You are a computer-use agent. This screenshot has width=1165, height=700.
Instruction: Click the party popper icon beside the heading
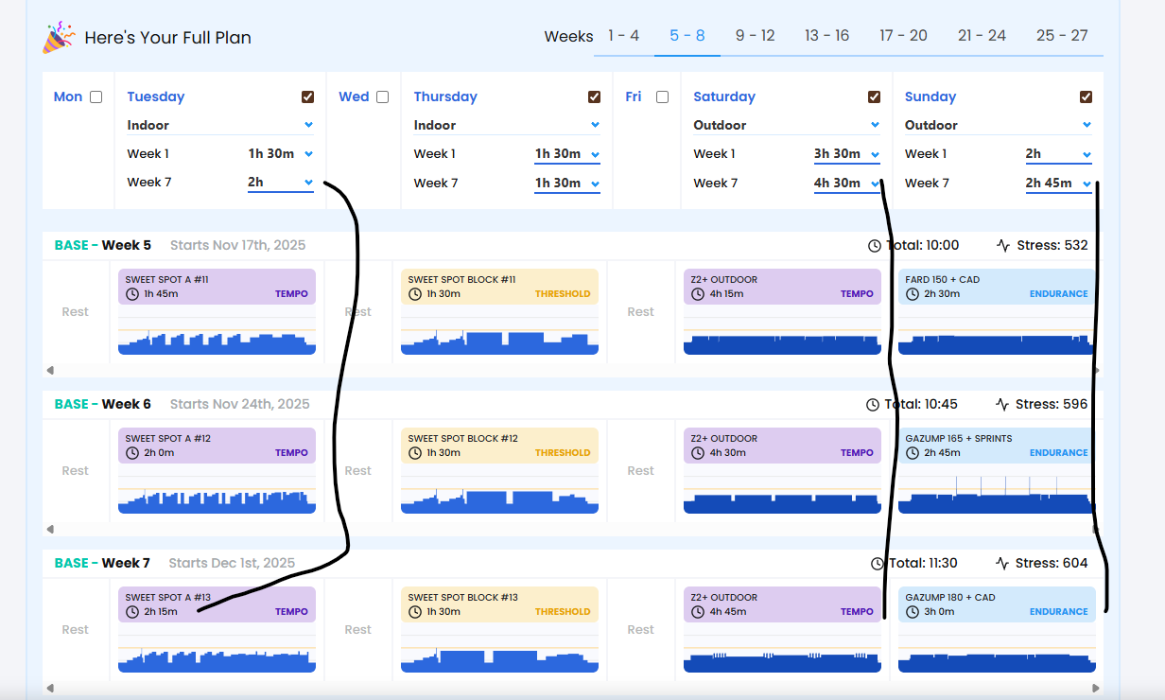[x=59, y=38]
